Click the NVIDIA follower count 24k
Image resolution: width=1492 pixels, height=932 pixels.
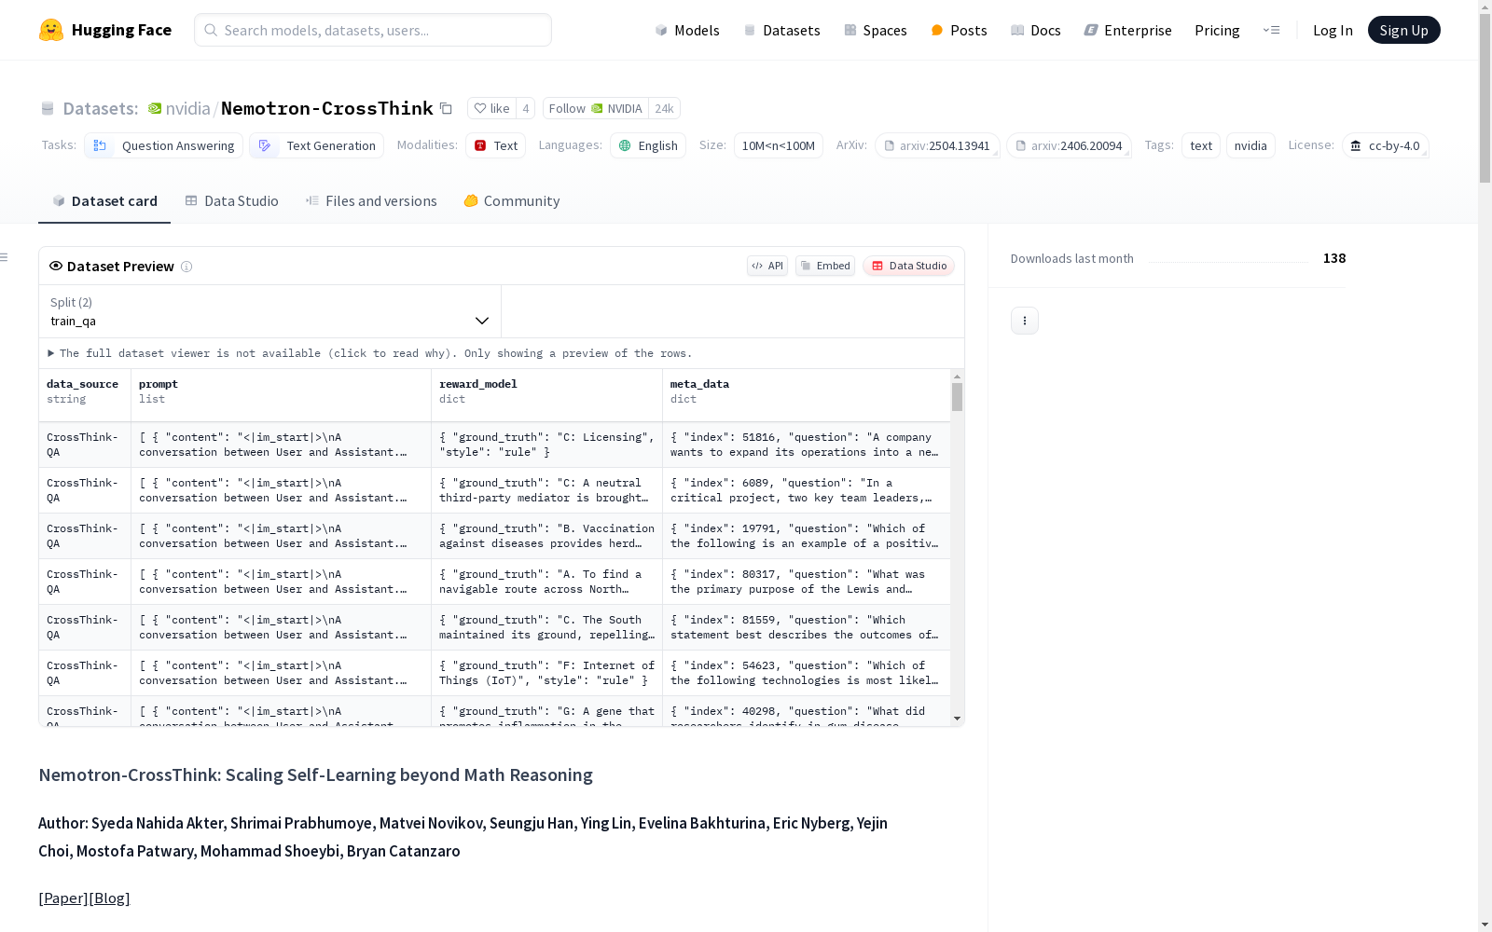(x=664, y=108)
